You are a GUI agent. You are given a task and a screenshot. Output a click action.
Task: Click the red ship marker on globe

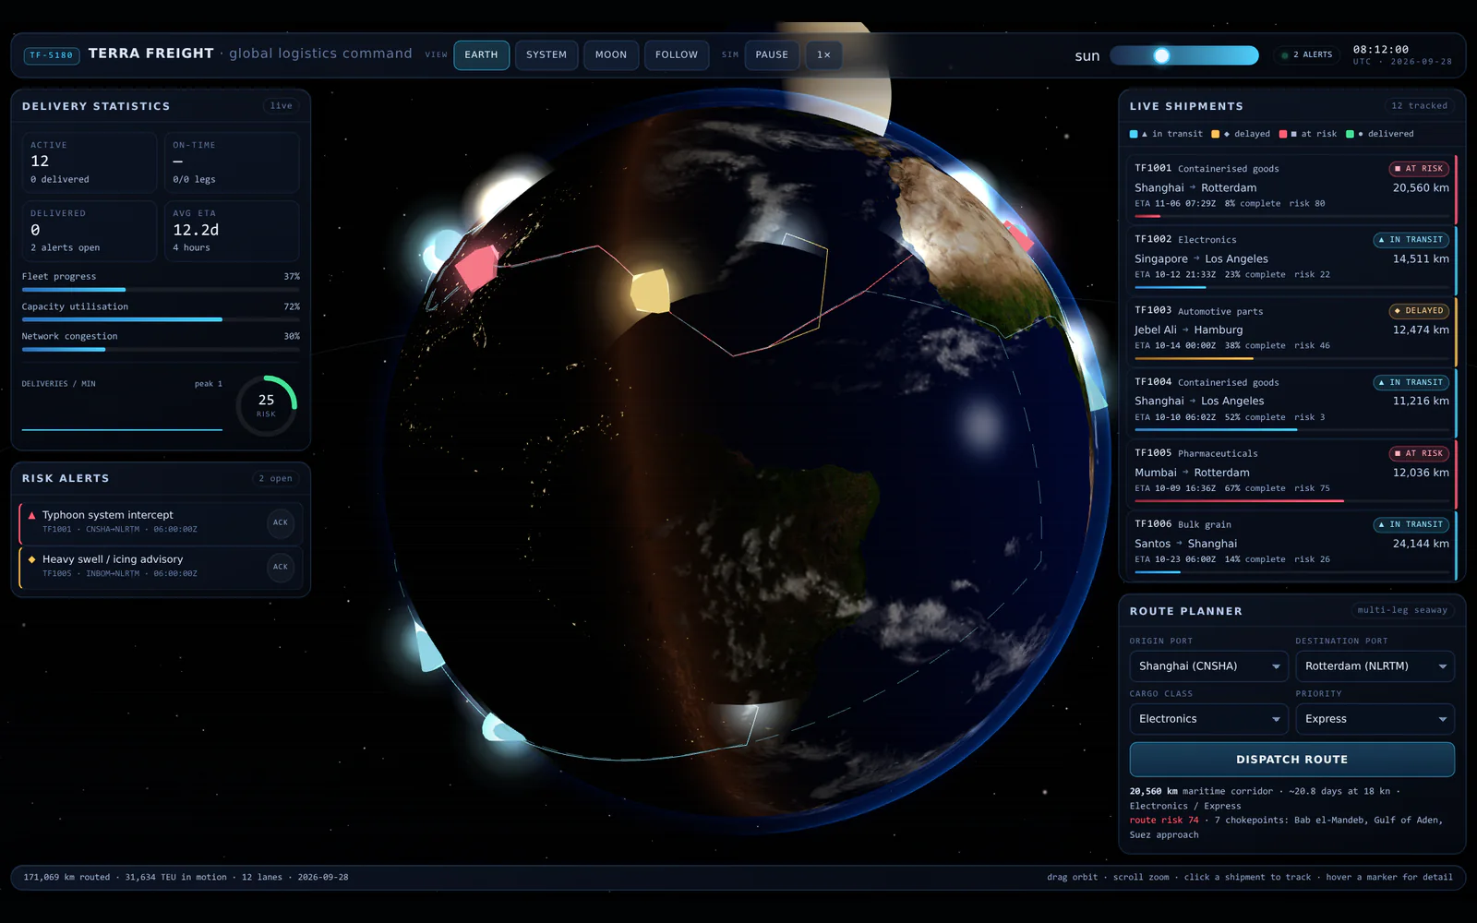coord(476,268)
